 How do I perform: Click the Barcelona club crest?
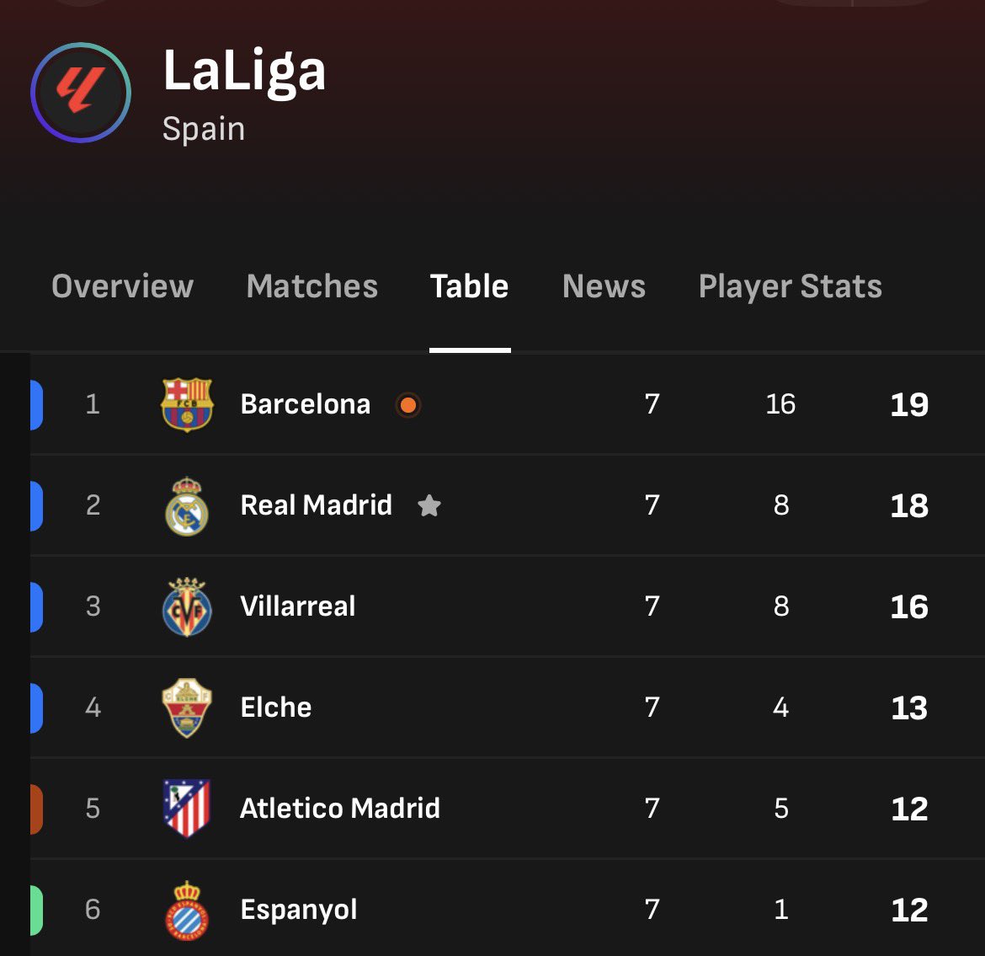tap(187, 404)
